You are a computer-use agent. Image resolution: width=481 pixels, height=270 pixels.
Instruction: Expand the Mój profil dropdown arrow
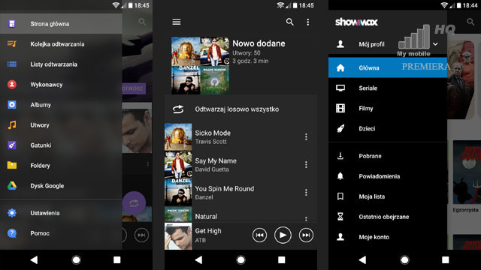click(x=435, y=44)
